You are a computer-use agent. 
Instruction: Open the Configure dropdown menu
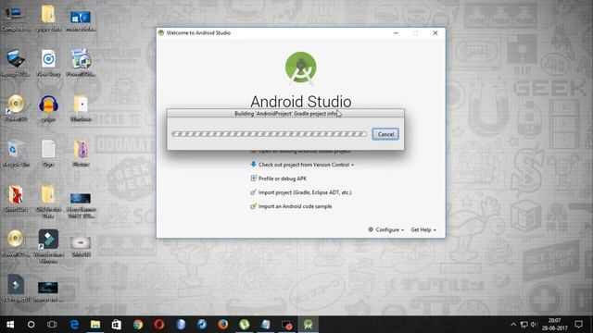point(385,229)
